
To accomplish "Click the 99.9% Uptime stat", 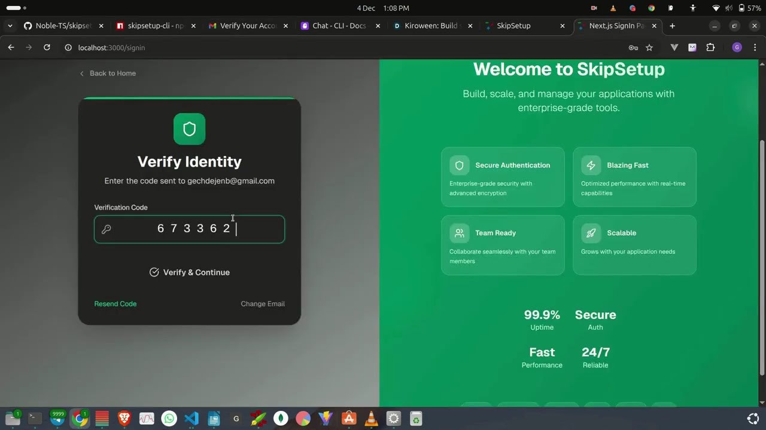I will click(542, 320).
